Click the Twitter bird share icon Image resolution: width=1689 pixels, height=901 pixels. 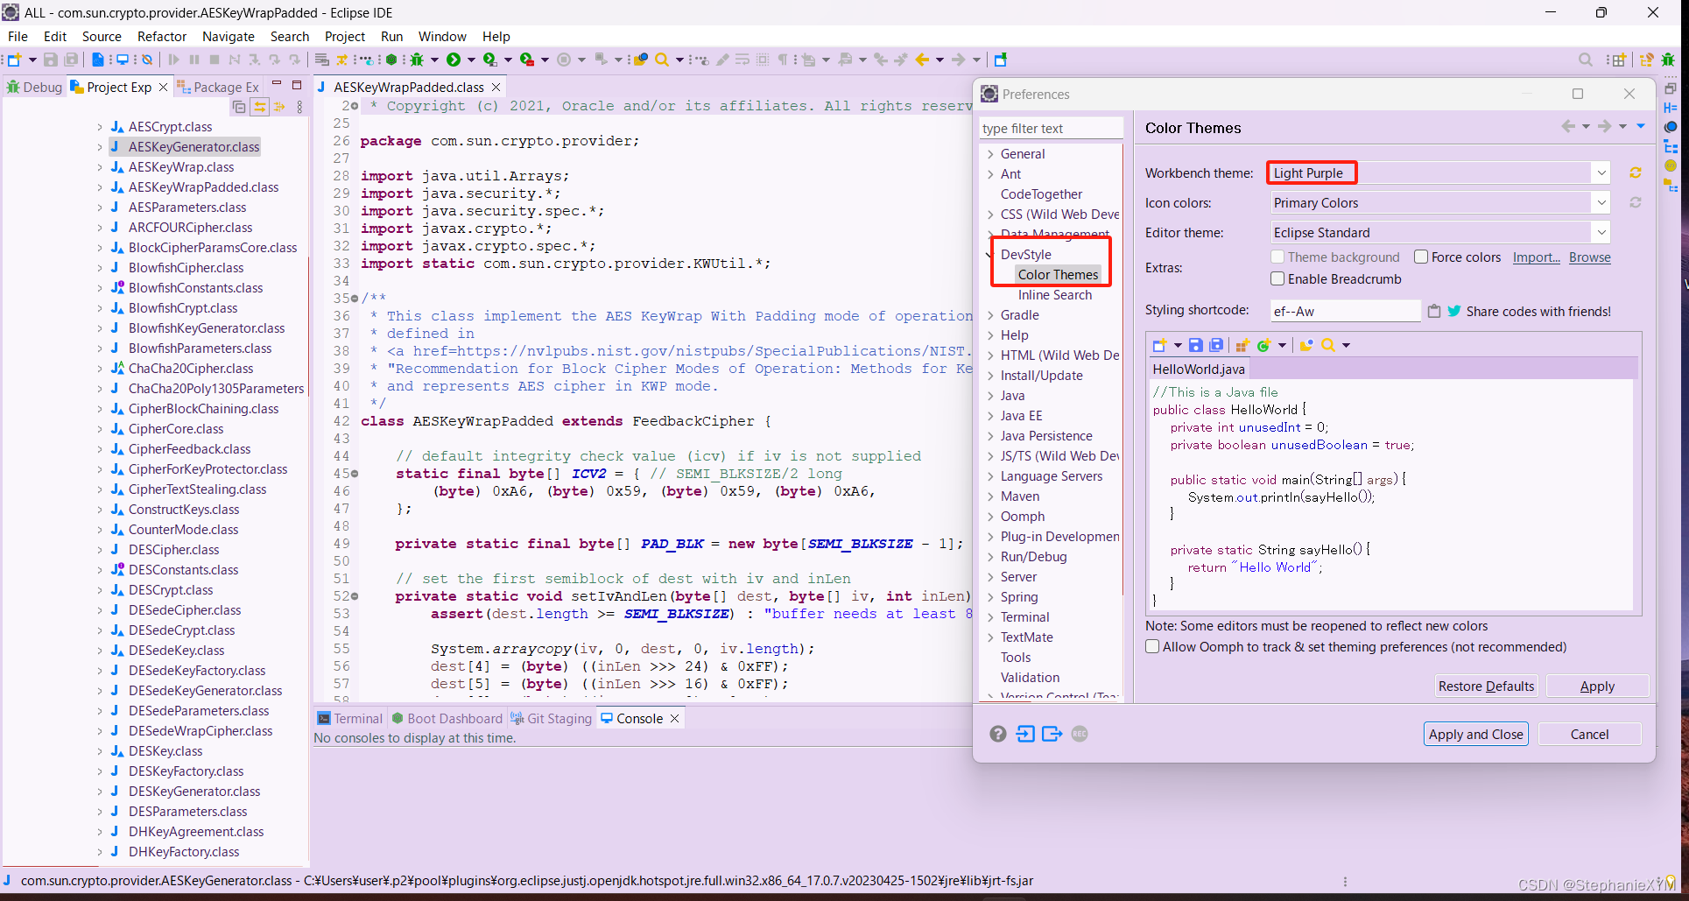click(x=1454, y=311)
